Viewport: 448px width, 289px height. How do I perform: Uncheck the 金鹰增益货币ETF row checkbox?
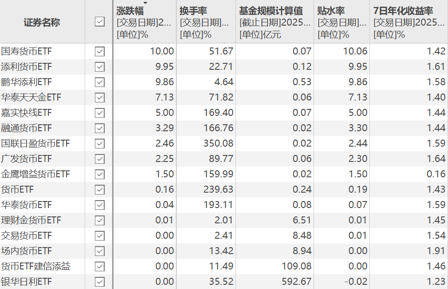[x=100, y=175]
